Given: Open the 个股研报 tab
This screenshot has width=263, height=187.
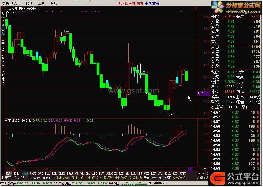Looking at the screenshot, I should pyautogui.click(x=92, y=178).
